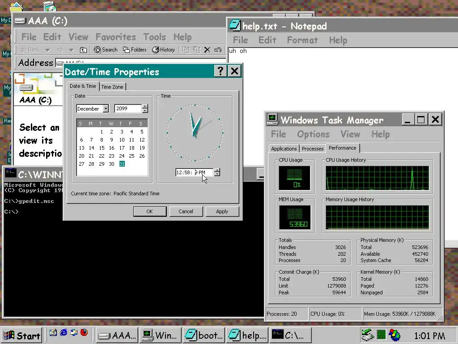
Task: Click Show Desktop icon in Quick Launch
Action: 53,333
